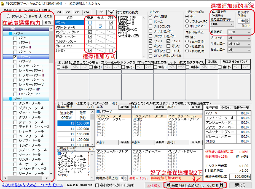The image size is (255, 189).
Task: Click the 表示確率下限値 input showing 60
Action: coord(241,21)
